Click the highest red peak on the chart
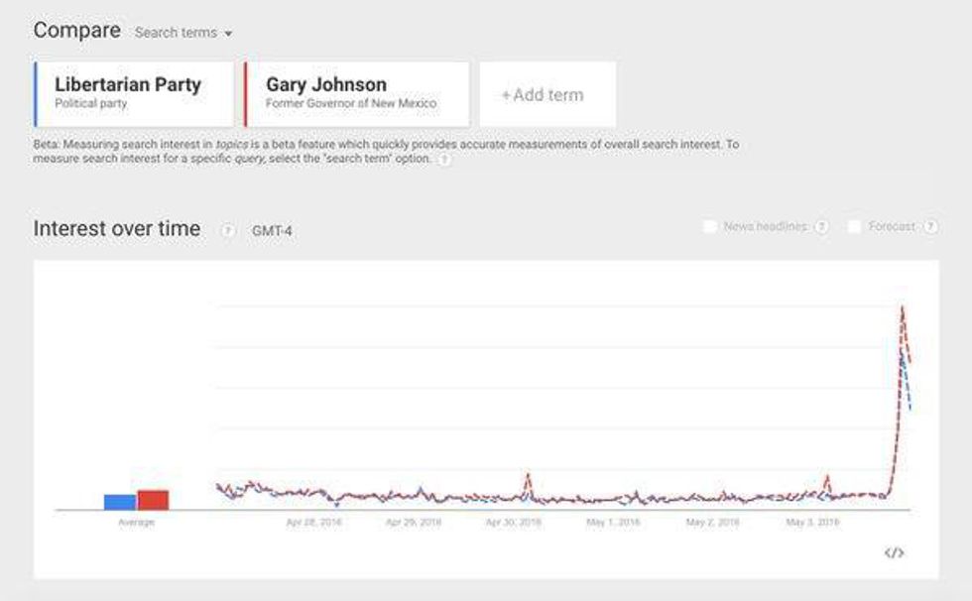The image size is (972, 601). click(x=902, y=308)
